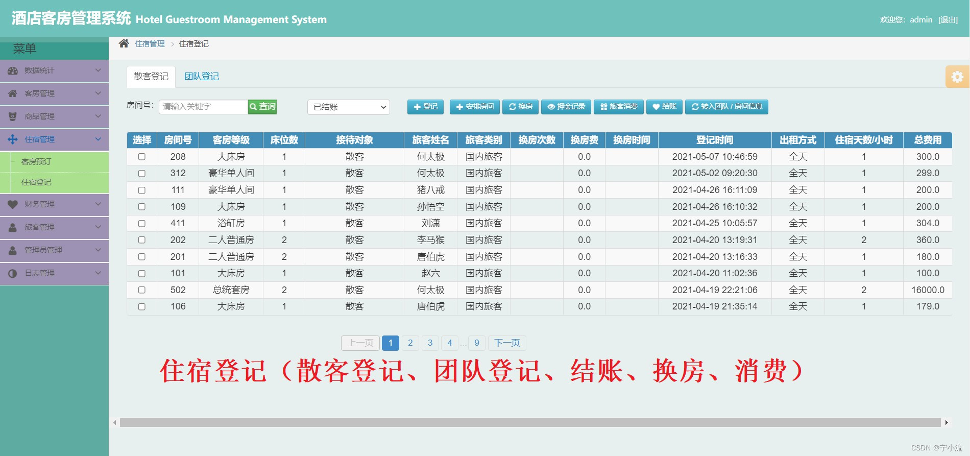Click the 财务管理 heart icon
This screenshot has width=970, height=456.
(x=13, y=204)
